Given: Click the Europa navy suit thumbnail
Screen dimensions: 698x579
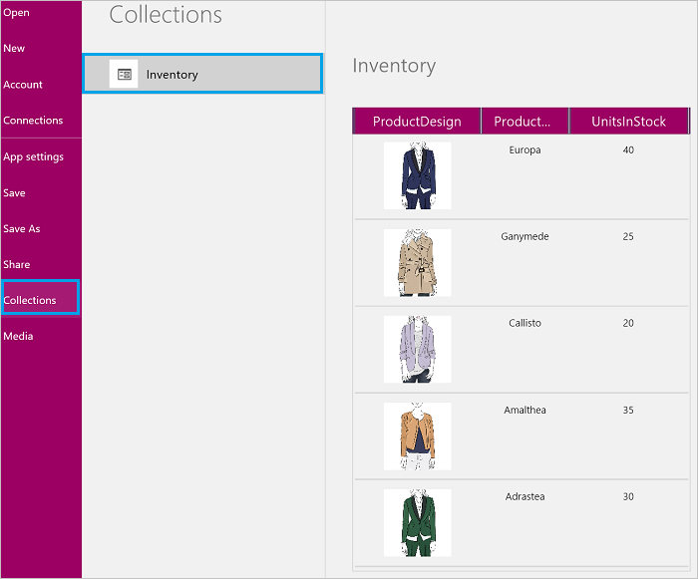Looking at the screenshot, I should click(417, 175).
